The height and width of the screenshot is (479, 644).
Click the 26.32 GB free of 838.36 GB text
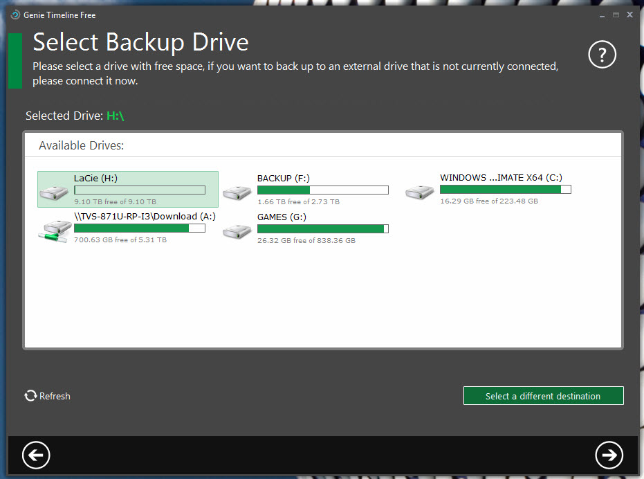point(306,240)
